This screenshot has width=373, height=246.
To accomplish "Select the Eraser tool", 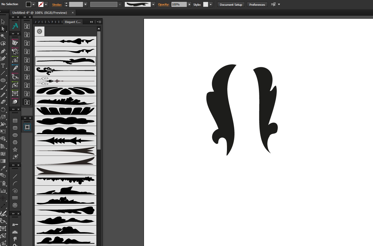I will click(x=3, y=102).
